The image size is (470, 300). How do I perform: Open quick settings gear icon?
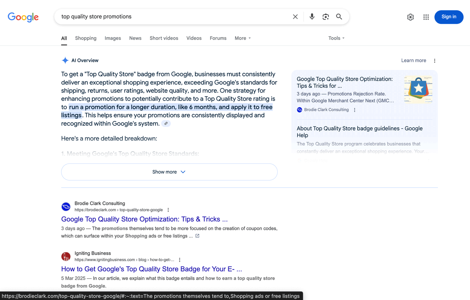[x=410, y=17]
